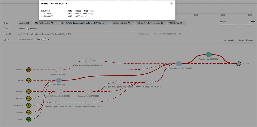Open the Warning (2) select menu
The width and height of the screenshot is (257, 127).
pos(43,39)
